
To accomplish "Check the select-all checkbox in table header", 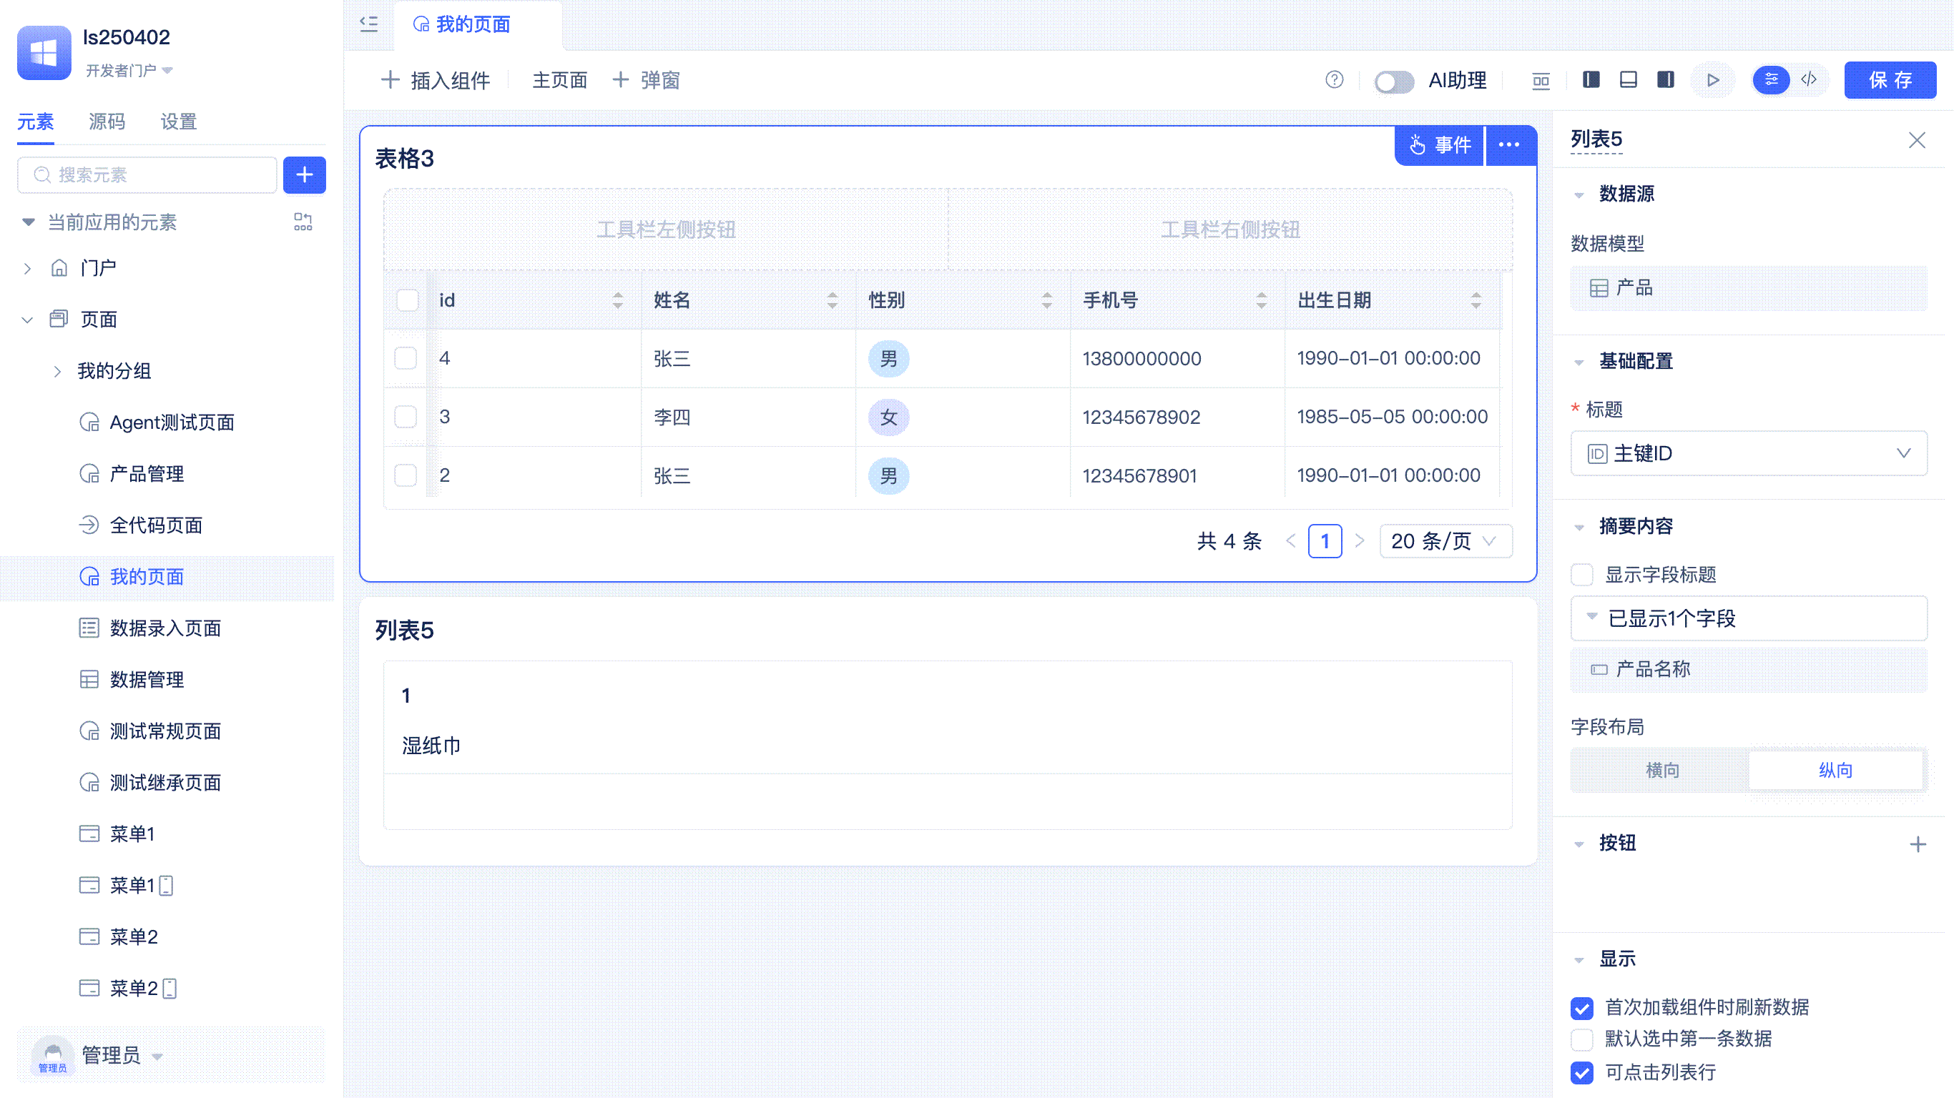I will pos(408,300).
